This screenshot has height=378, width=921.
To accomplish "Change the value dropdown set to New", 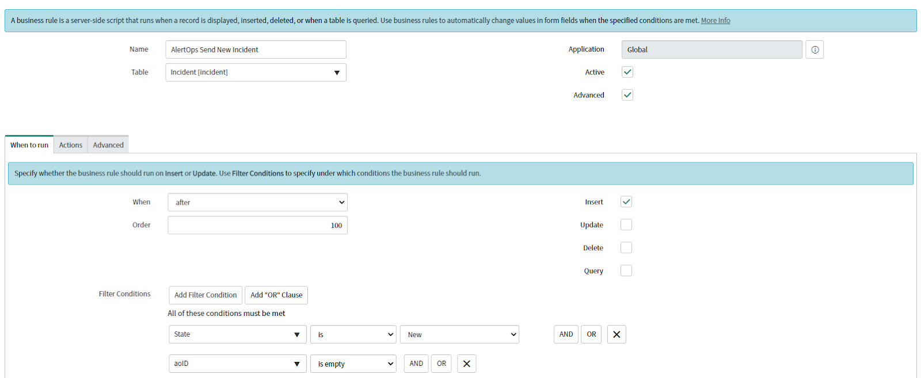I will click(x=459, y=335).
